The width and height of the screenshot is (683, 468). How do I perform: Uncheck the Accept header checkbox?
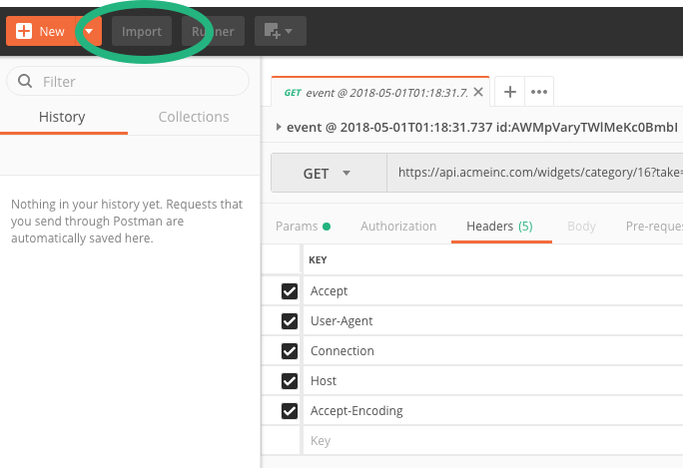click(x=290, y=291)
